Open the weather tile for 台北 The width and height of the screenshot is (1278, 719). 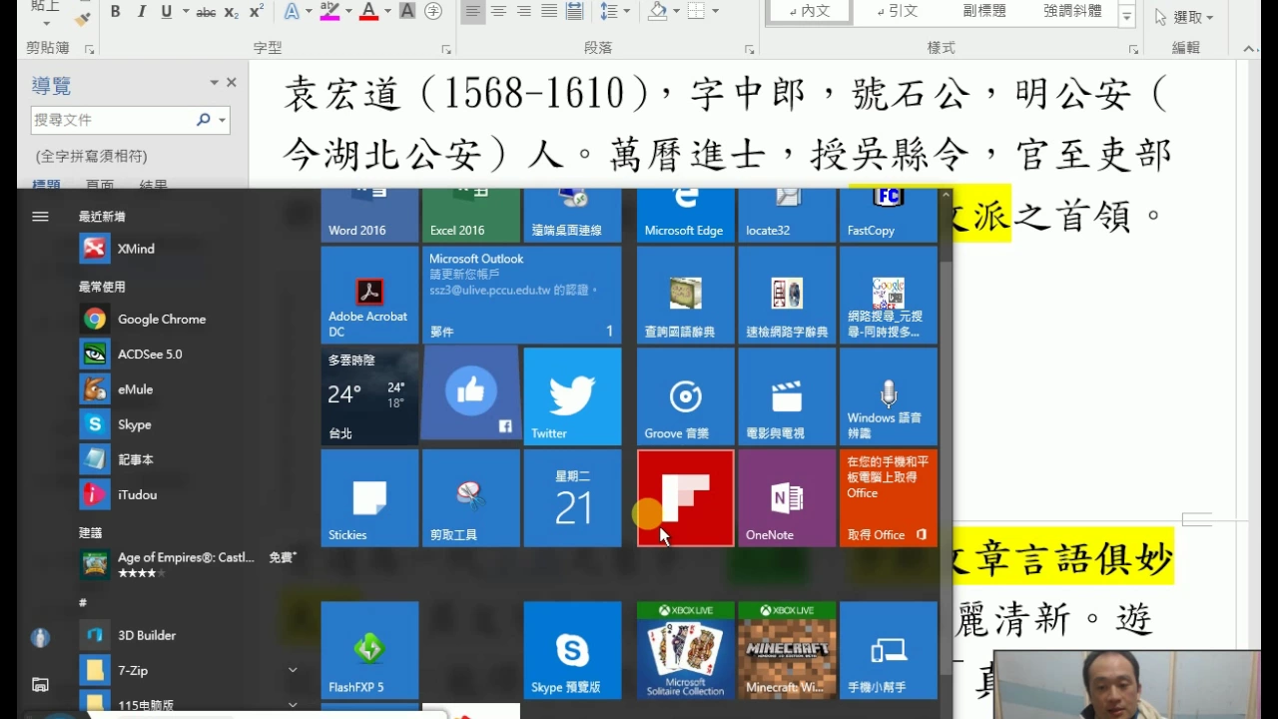(x=369, y=396)
